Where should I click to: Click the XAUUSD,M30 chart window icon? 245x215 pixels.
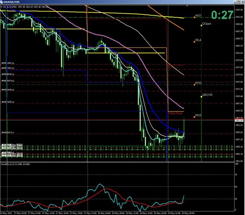pyautogui.click(x=2, y=2)
